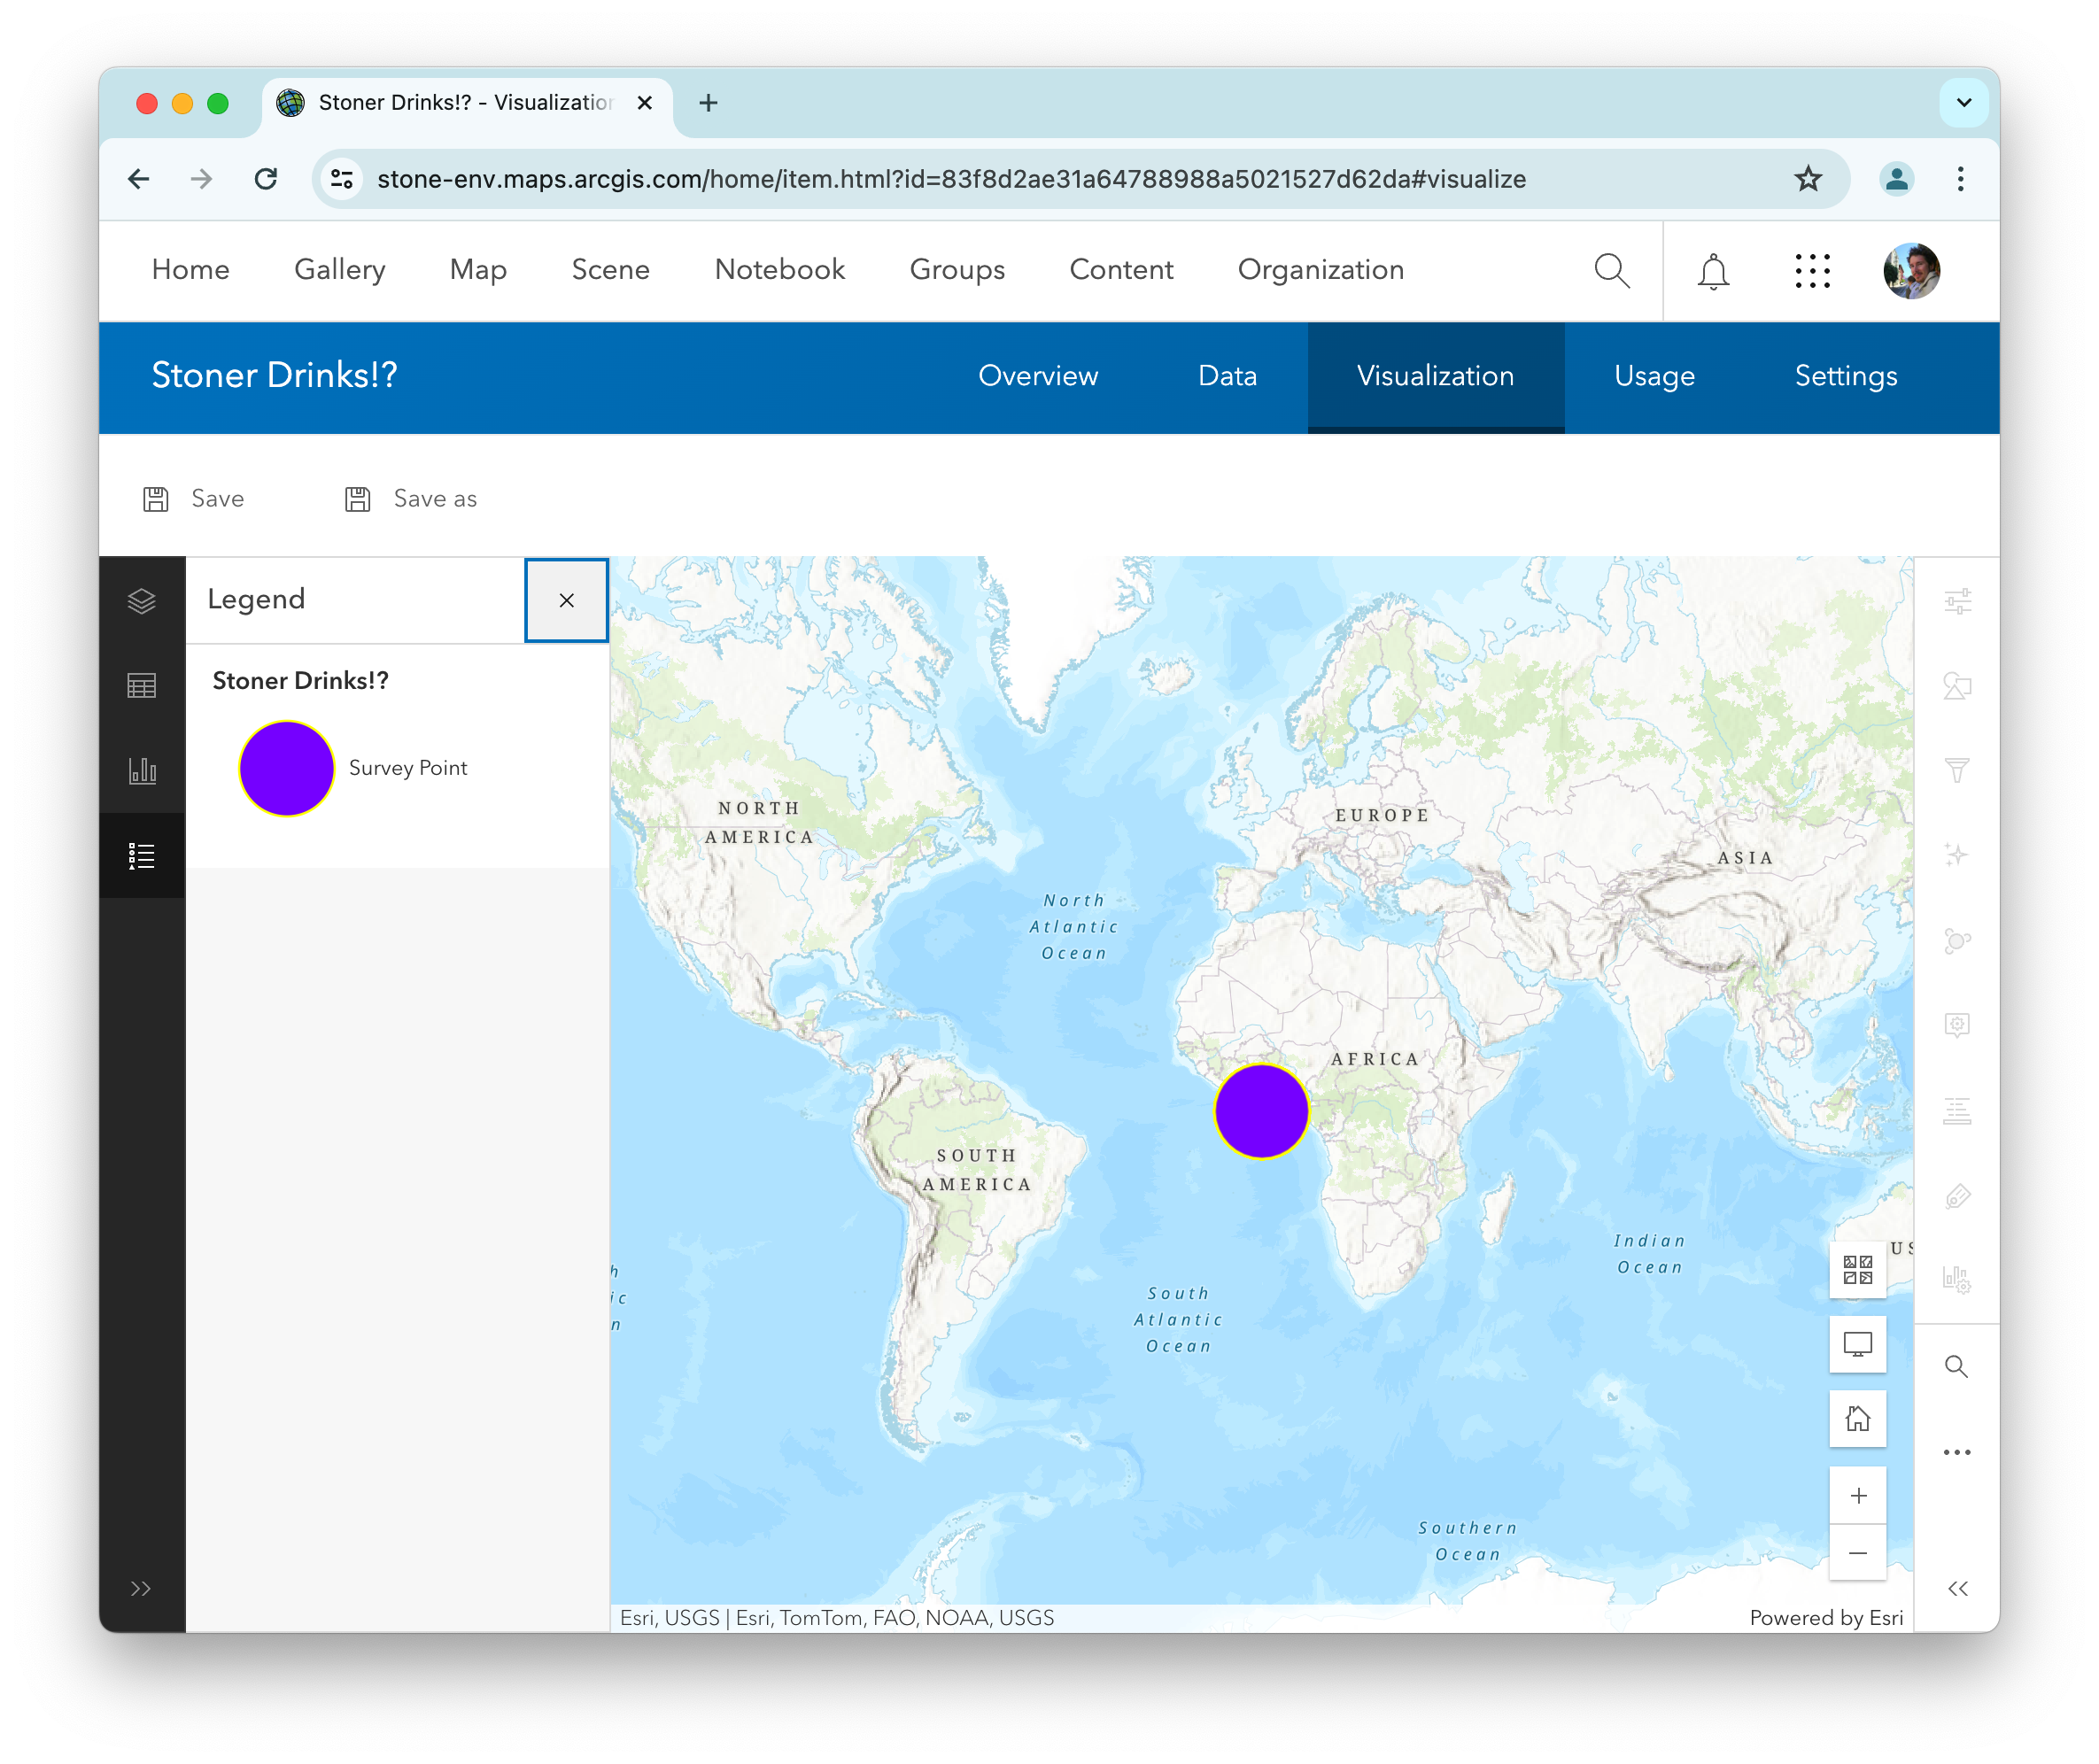Open the more options ellipsis on right rail
This screenshot has width=2099, height=1764.
click(x=1956, y=1452)
